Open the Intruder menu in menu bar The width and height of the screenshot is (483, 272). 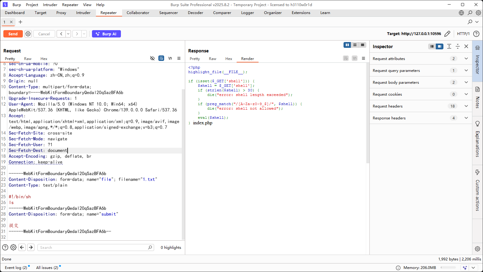point(50,5)
